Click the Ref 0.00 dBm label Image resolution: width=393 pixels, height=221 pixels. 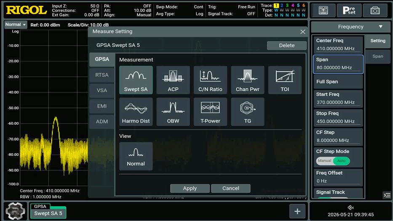[x=45, y=25]
